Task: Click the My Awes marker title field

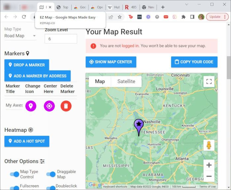Action: [x=14, y=105]
